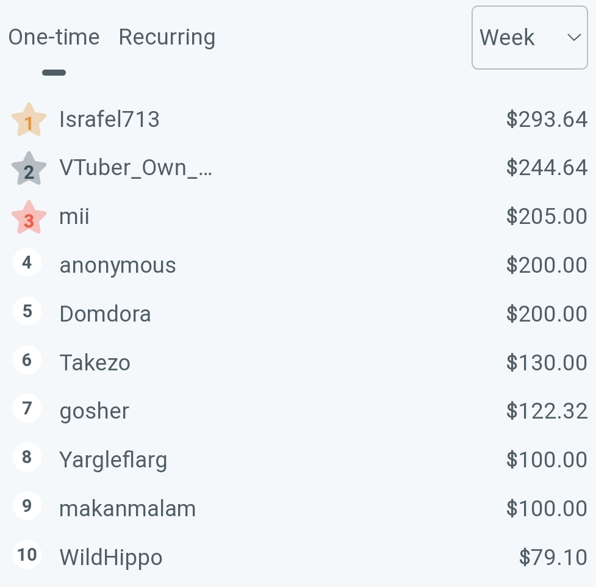Click the silver rank 2 star icon
596x587 pixels.
pyautogui.click(x=29, y=168)
